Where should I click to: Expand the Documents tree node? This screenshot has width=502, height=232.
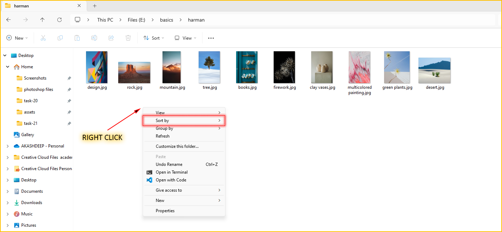tap(8, 191)
